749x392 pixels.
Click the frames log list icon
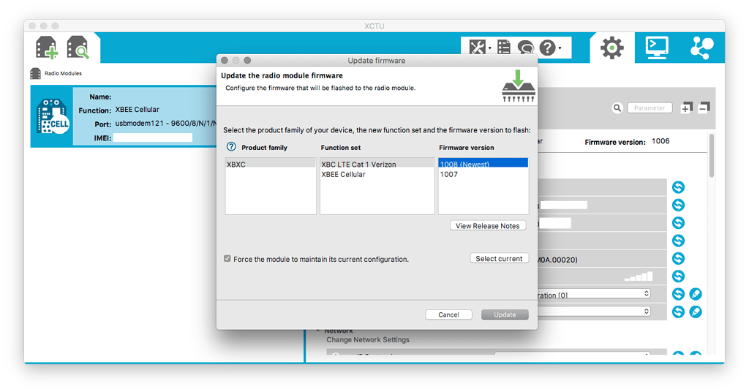click(x=503, y=48)
